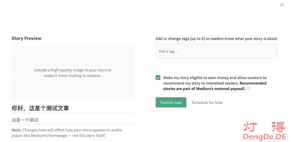Click the 'not the story itself' note line
The width and height of the screenshot is (290, 142).
pyautogui.click(x=58, y=136)
